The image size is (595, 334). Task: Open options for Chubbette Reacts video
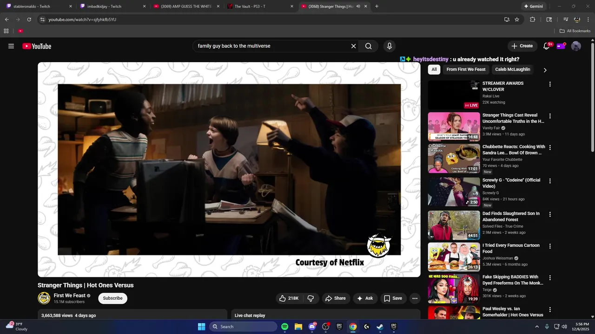tap(550, 148)
